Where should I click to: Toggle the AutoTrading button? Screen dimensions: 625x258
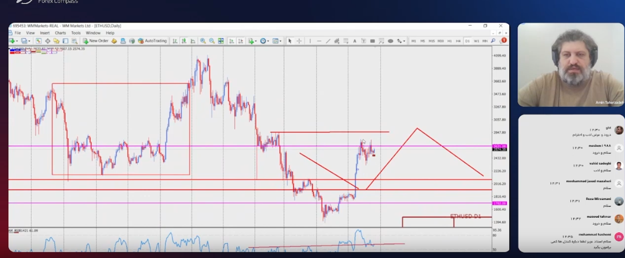pyautogui.click(x=153, y=41)
